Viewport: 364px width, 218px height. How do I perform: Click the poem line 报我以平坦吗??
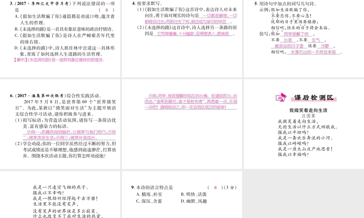point(293,133)
